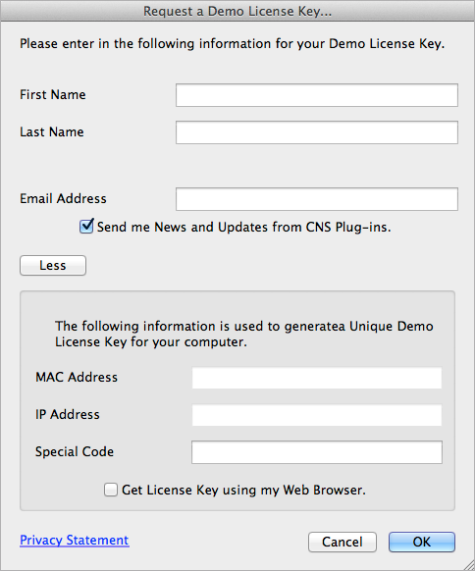Cancel the demo license request

pyautogui.click(x=343, y=542)
